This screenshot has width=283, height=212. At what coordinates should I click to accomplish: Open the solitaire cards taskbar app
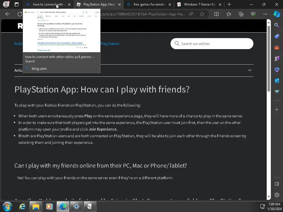pos(90,206)
